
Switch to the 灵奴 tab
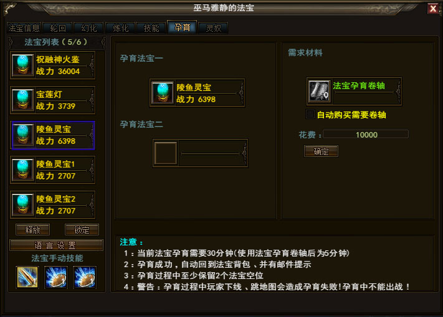(213, 28)
